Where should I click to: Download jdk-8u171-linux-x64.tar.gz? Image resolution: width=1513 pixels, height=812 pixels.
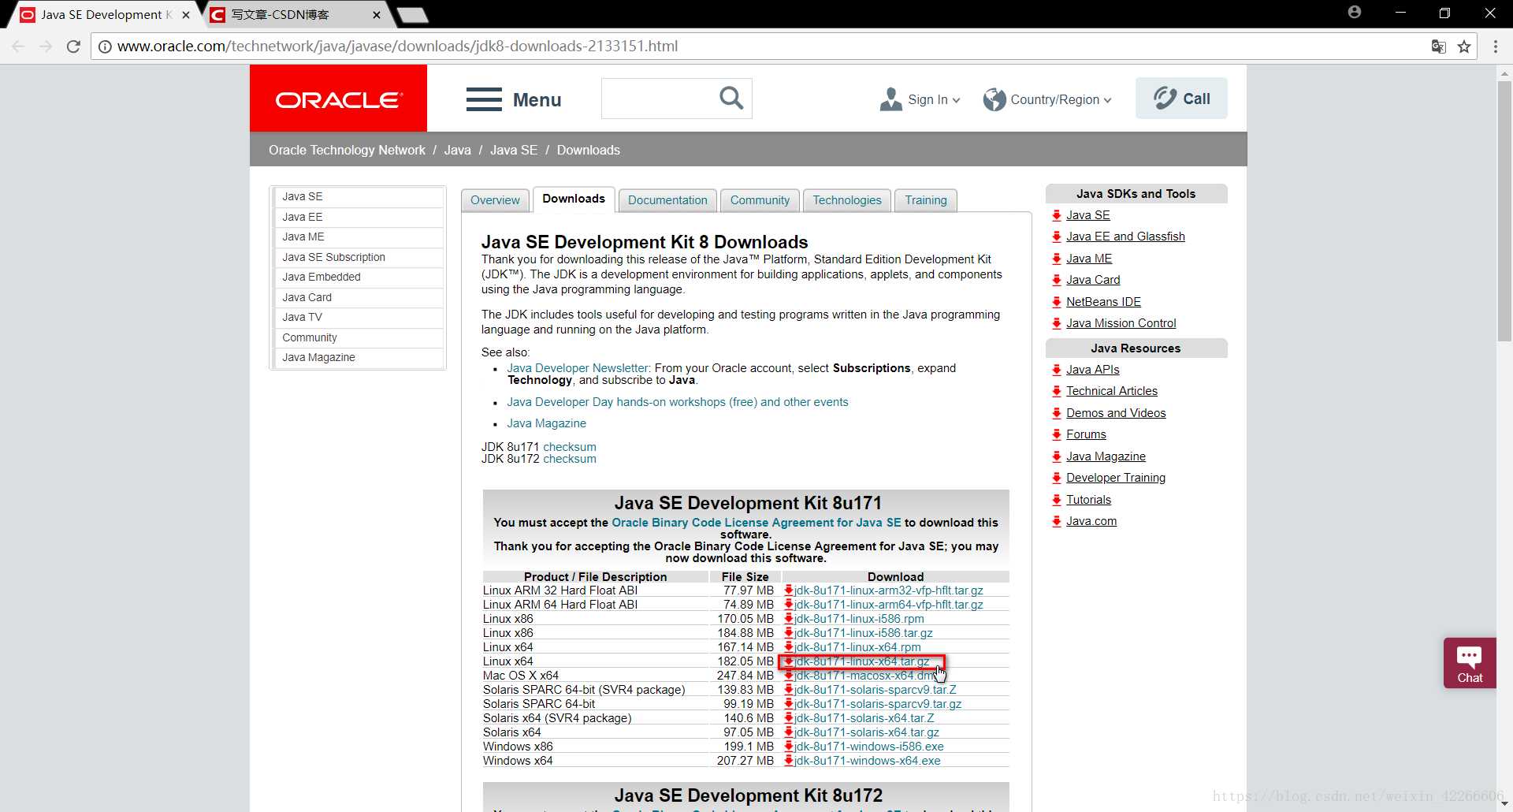[x=862, y=661]
